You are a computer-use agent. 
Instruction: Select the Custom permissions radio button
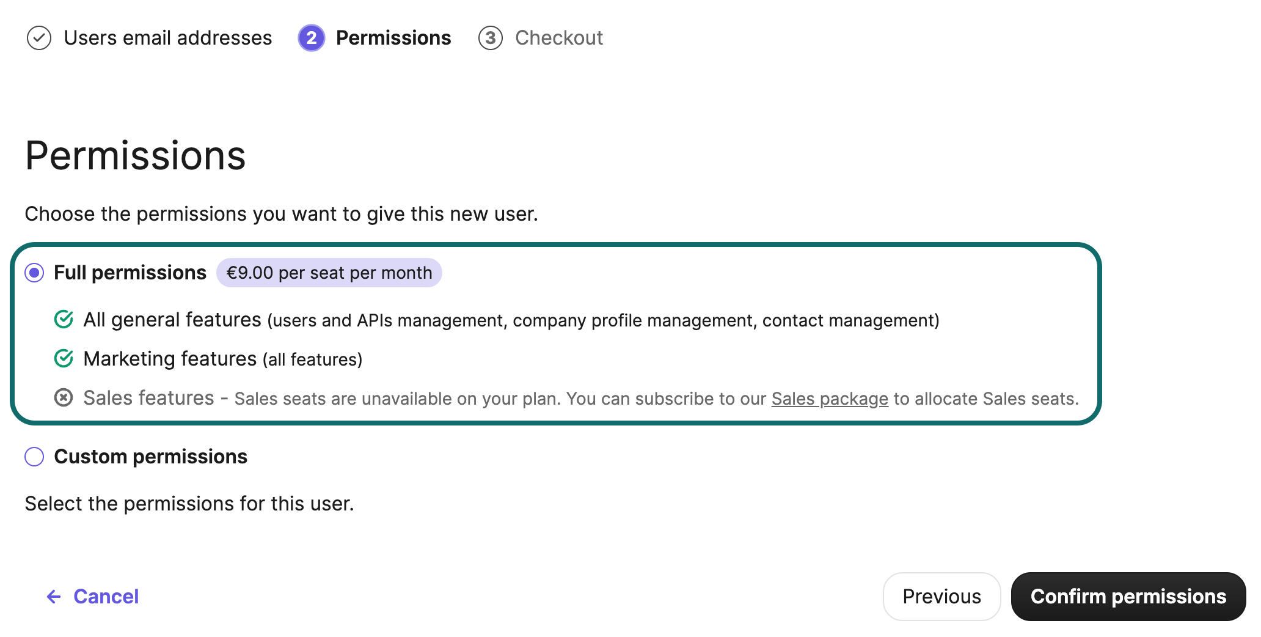click(x=34, y=457)
